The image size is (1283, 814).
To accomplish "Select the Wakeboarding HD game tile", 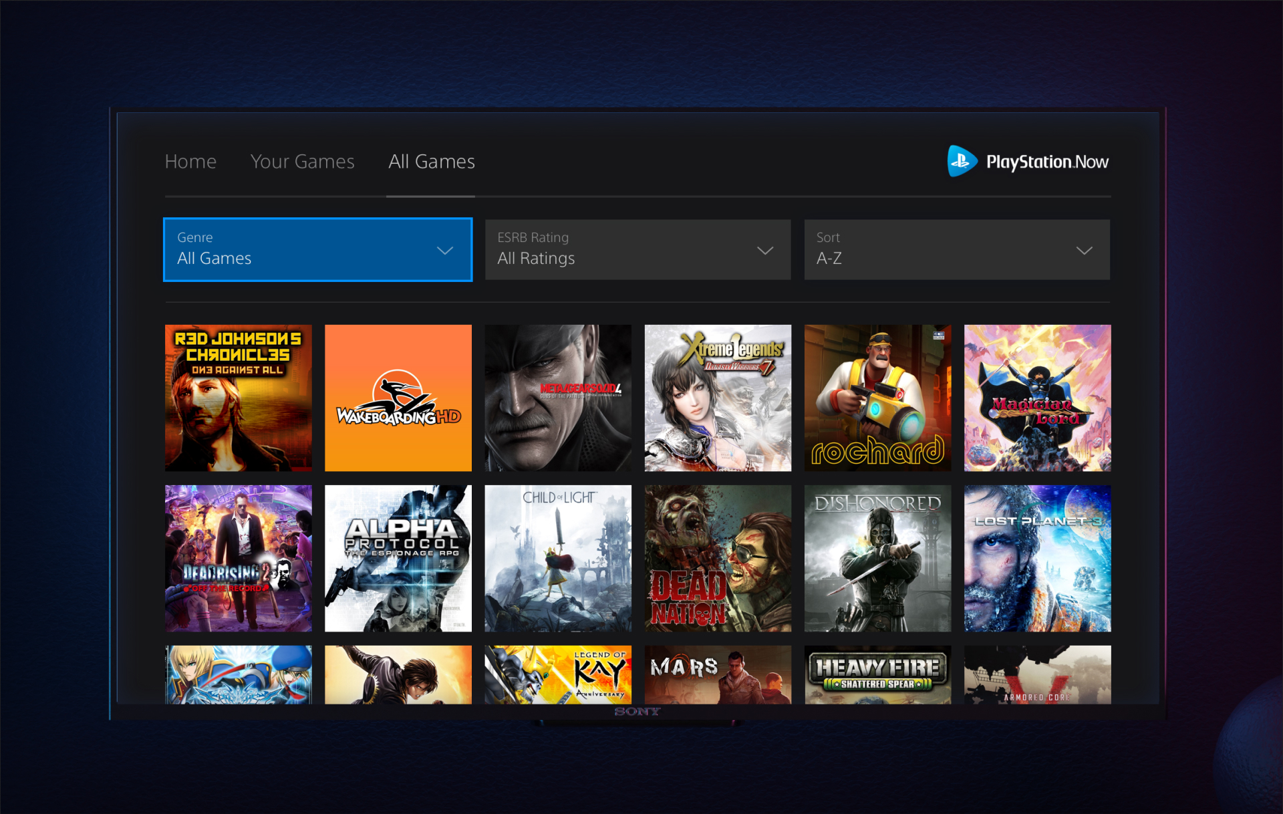I will pyautogui.click(x=398, y=398).
